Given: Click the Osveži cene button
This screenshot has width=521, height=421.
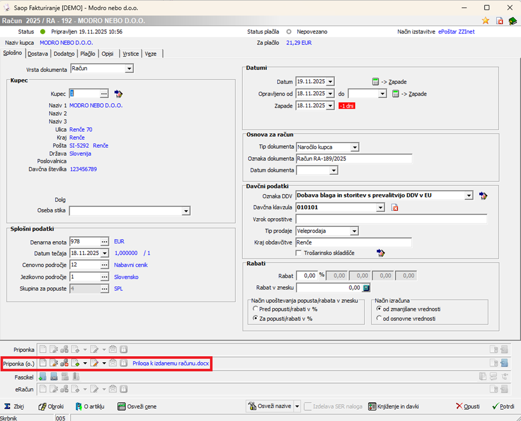Looking at the screenshot, I should [x=137, y=407].
